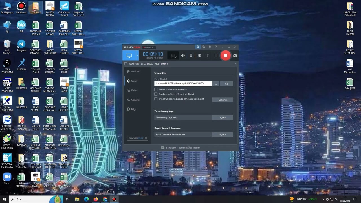The height and width of the screenshot is (203, 361).
Task: Open the RAPORLAMA EVRAKLARI archive
Action: click(x=350, y=9)
